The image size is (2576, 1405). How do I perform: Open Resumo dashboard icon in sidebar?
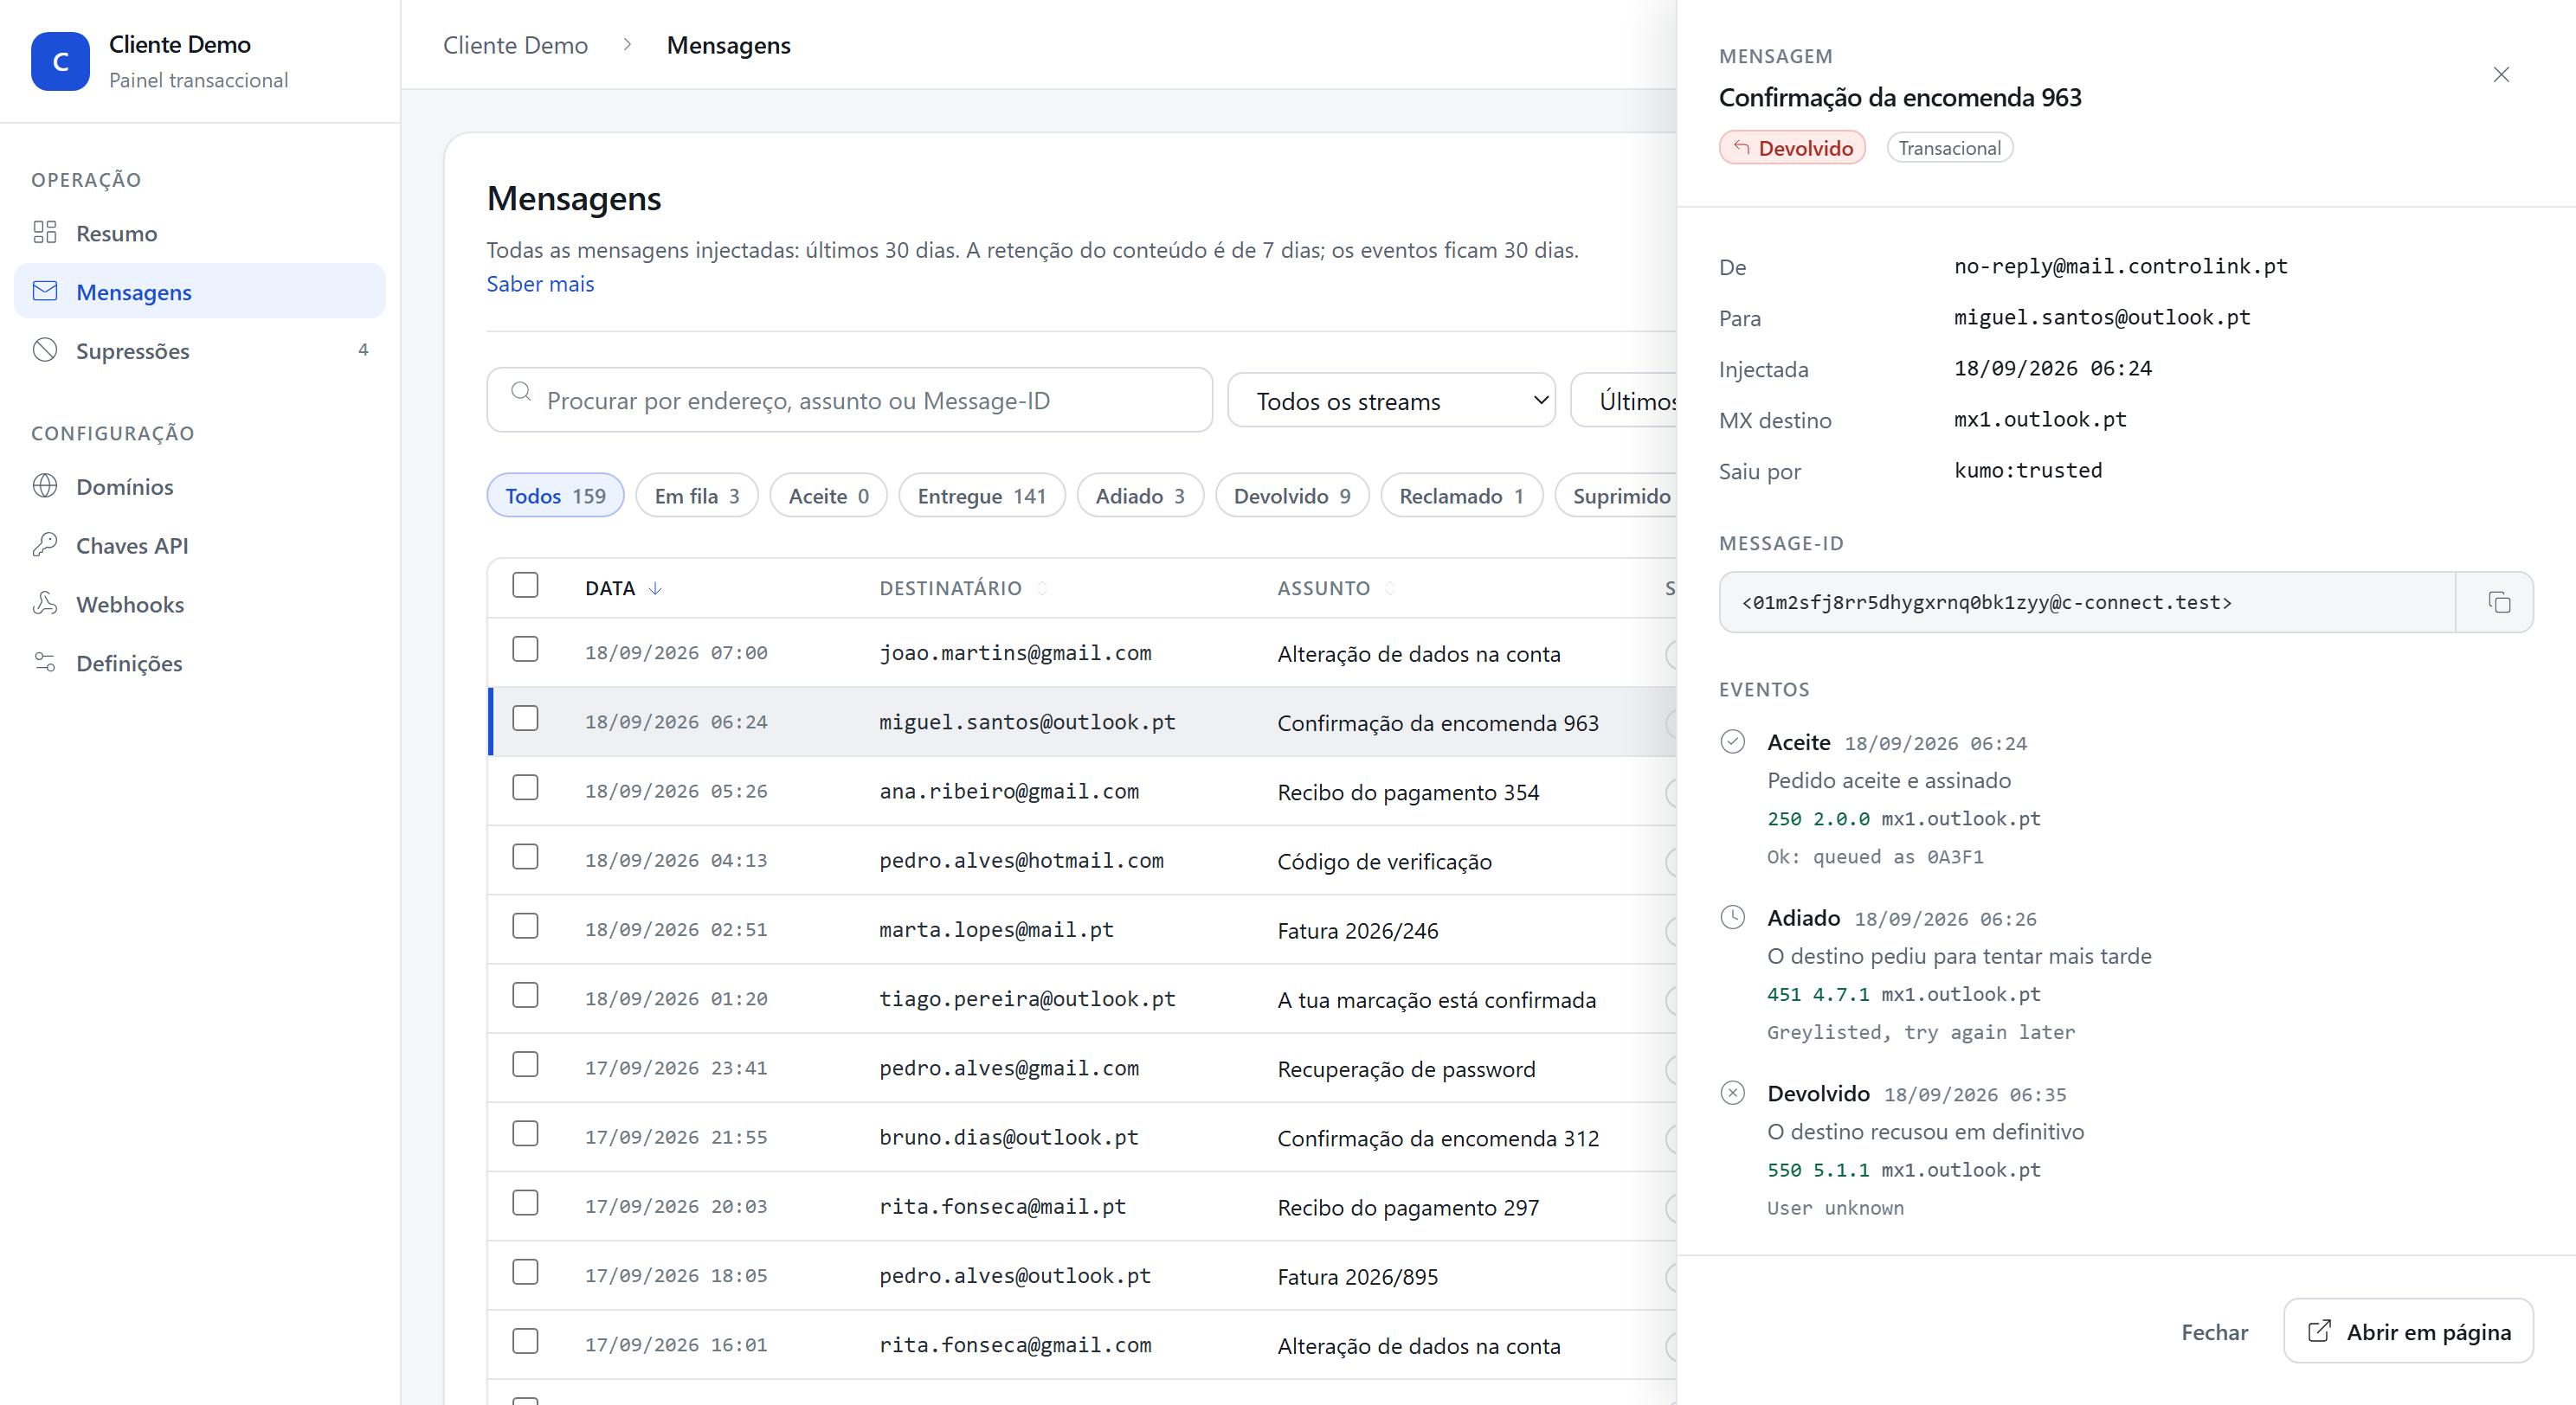pyautogui.click(x=45, y=233)
